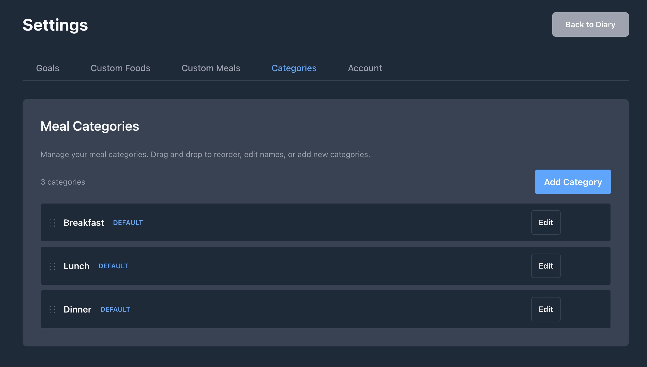
Task: Click the DEFAULT badge beside Dinner
Action: (115, 309)
